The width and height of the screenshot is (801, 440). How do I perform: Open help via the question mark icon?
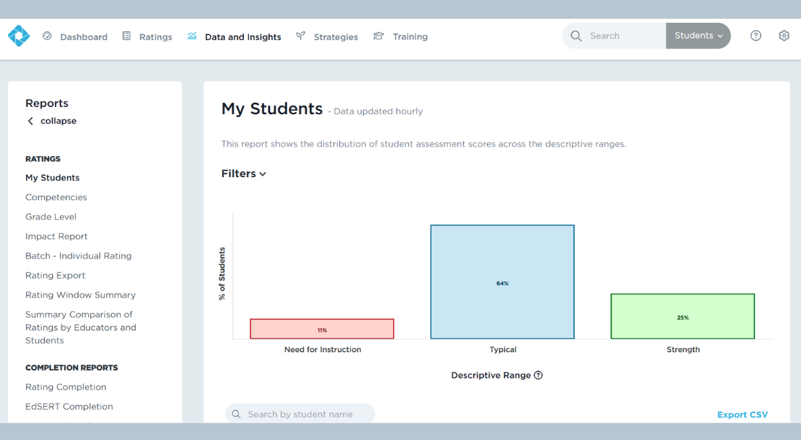click(x=756, y=36)
